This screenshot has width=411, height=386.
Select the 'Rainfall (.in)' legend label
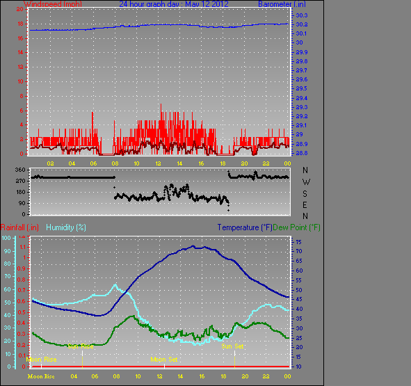(19, 227)
